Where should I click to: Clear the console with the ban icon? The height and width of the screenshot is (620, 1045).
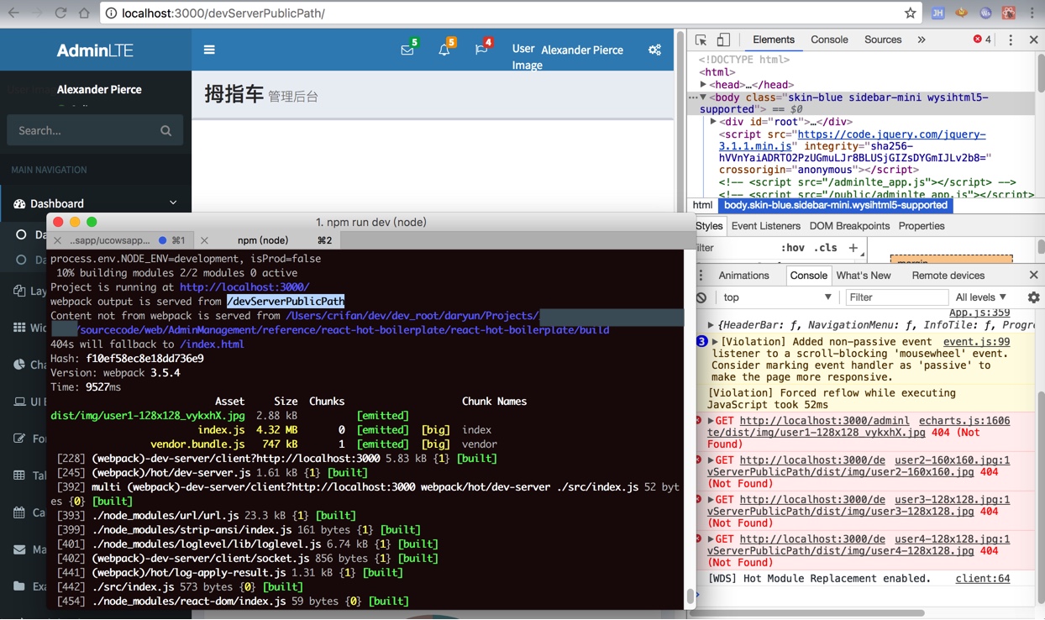pyautogui.click(x=701, y=297)
